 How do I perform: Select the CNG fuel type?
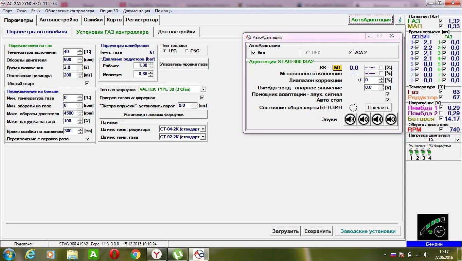[187, 51]
